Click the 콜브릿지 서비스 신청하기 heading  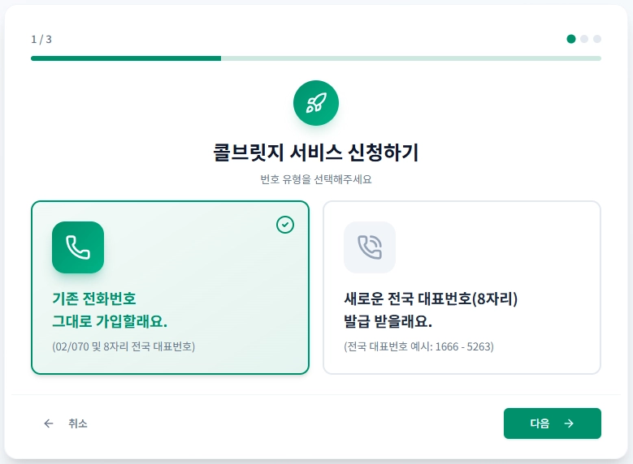point(316,152)
